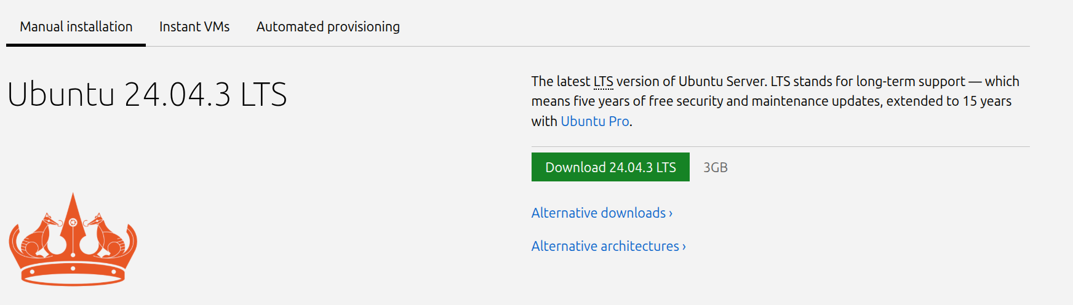Click the Ubuntu 24.04.3 LTS heading

[x=147, y=94]
